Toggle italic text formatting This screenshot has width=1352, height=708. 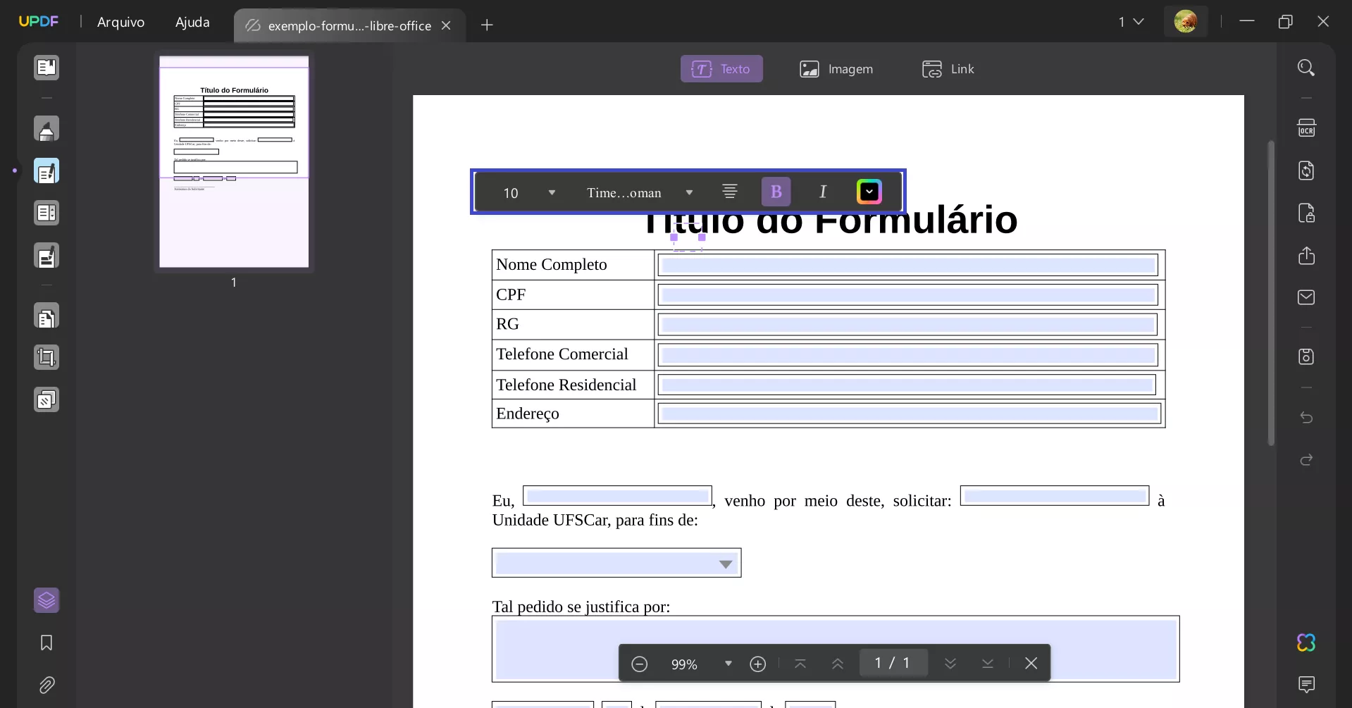click(x=822, y=192)
